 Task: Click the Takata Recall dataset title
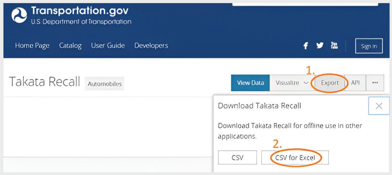click(44, 82)
